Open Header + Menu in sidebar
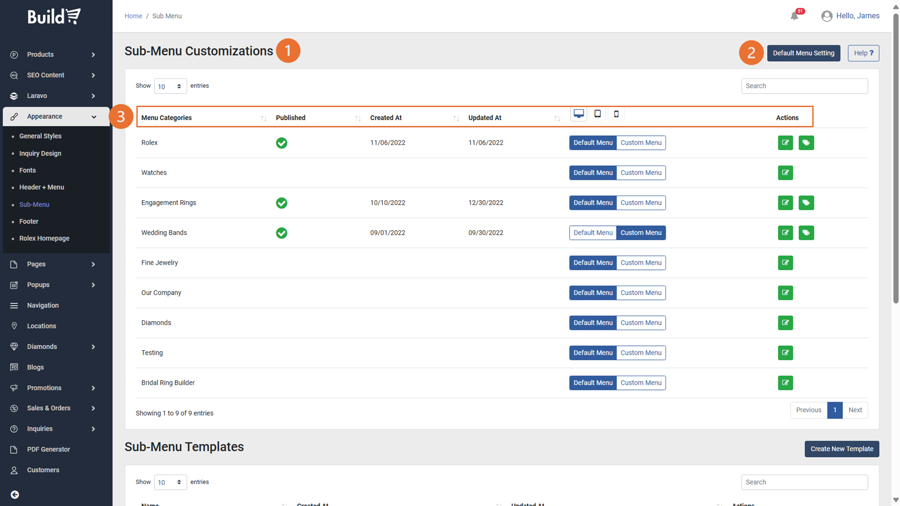Image resolution: width=900 pixels, height=506 pixels. point(41,187)
